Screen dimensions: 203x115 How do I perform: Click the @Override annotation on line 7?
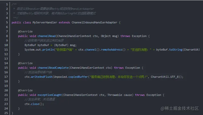click(25, 31)
